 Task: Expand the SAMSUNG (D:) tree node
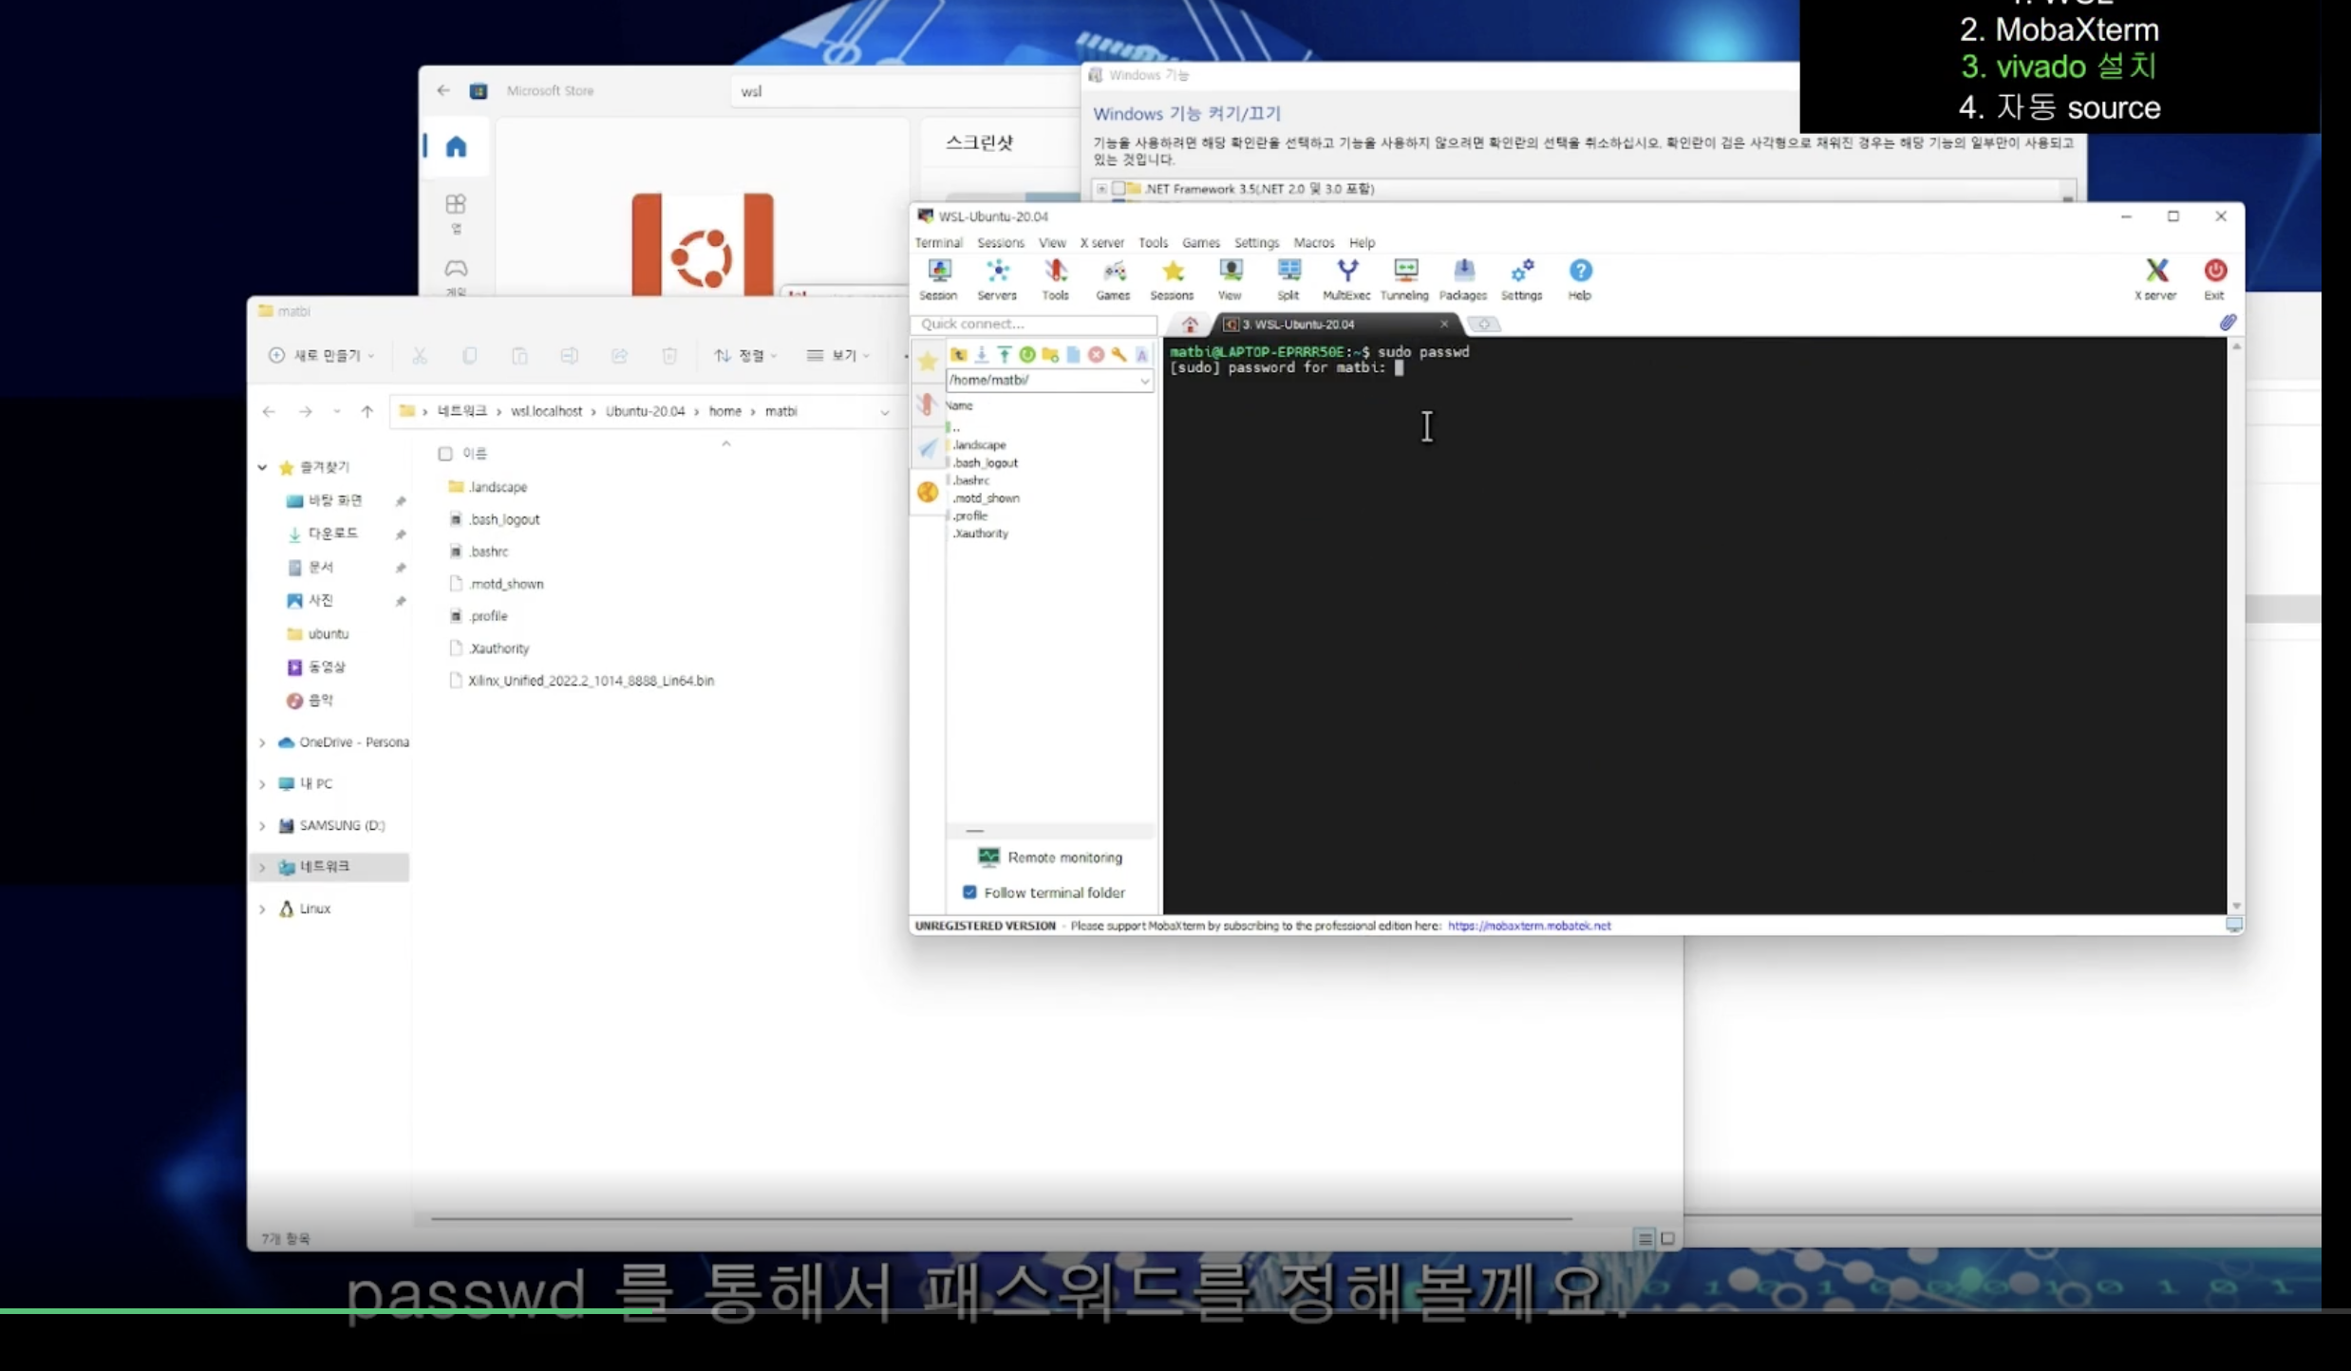pyautogui.click(x=262, y=826)
